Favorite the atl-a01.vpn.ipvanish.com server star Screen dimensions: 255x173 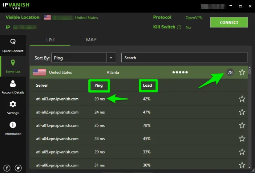242,125
